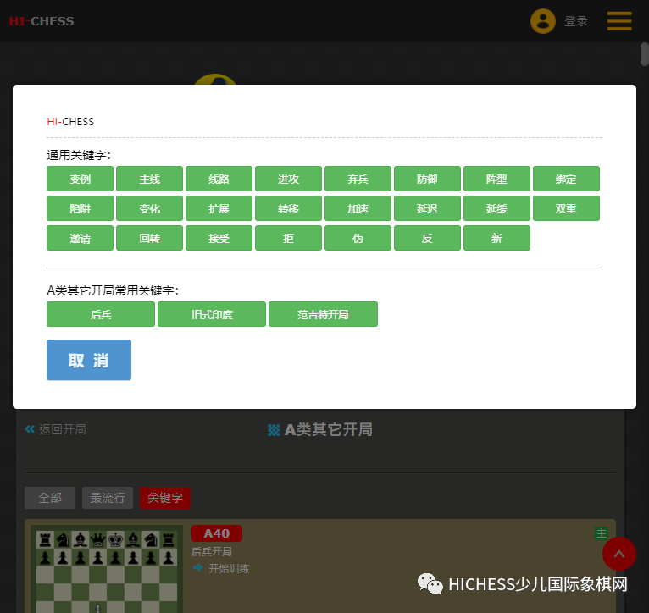Go back via 返回开局 link

click(63, 429)
